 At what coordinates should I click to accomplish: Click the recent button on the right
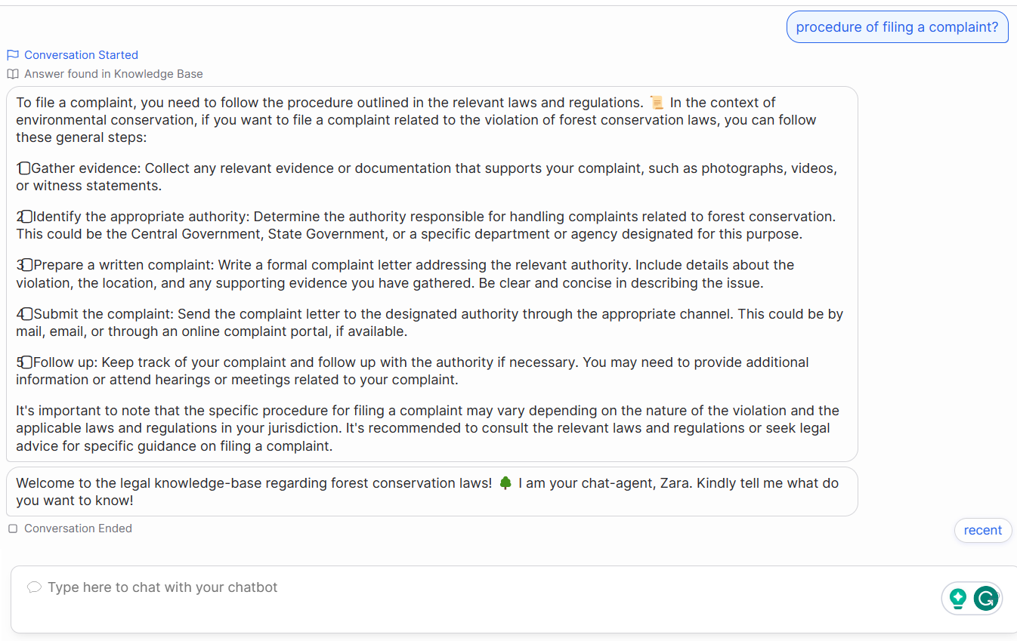click(x=983, y=530)
